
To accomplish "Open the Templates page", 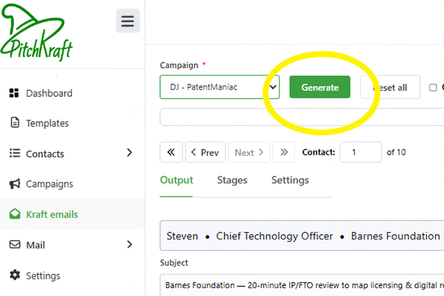I will click(47, 123).
